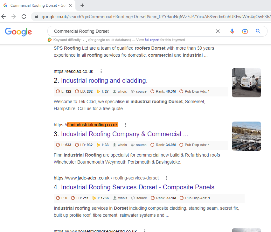Image resolution: width=271 pixels, height=232 pixels.
Task: Click the padlock site info icon
Action: click(x=37, y=17)
